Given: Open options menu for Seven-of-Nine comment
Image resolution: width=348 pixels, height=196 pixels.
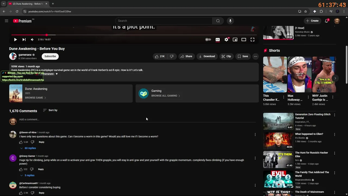Looking at the screenshot, I should [255, 134].
